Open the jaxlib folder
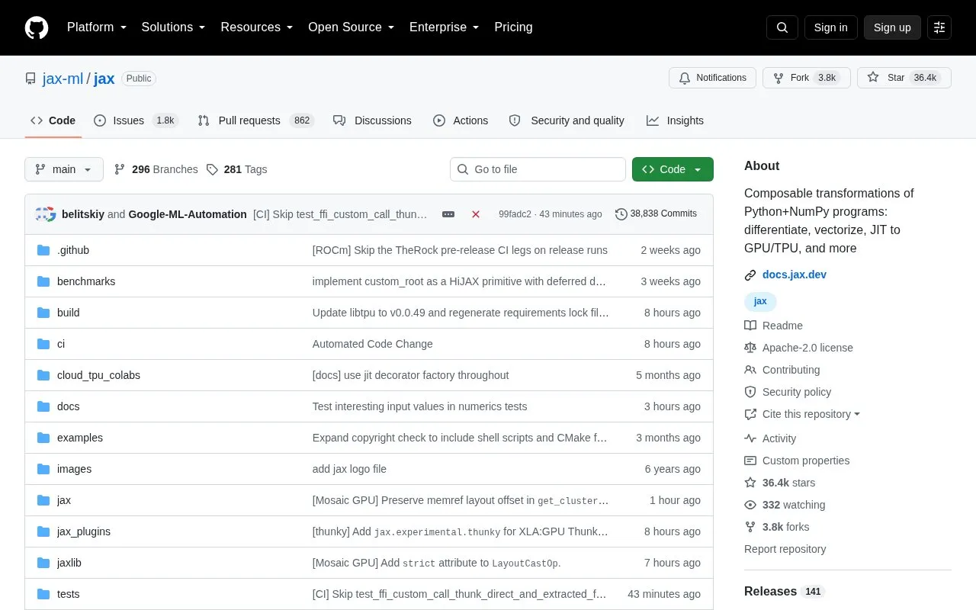This screenshot has height=610, width=976. click(x=69, y=563)
